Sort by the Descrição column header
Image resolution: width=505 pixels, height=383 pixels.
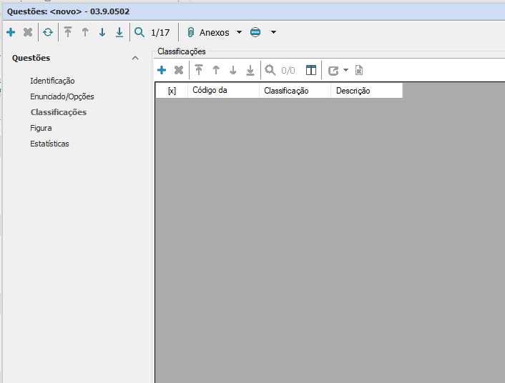[353, 91]
